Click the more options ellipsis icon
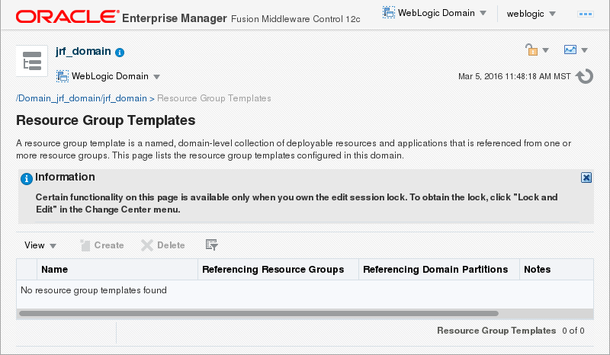Image resolution: width=610 pixels, height=355 pixels. coord(586,14)
